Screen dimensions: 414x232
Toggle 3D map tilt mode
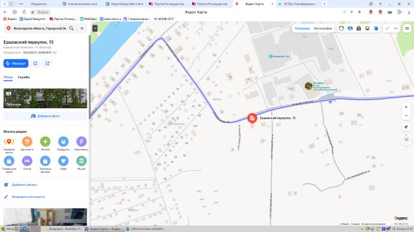406,139
